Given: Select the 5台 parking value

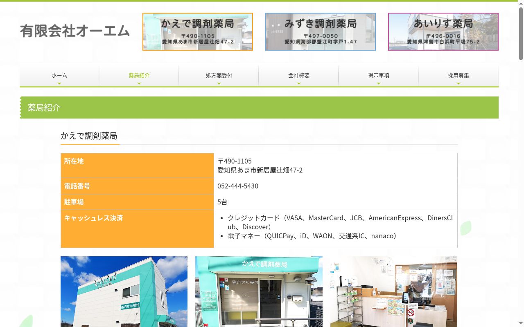Looking at the screenshot, I should point(222,202).
